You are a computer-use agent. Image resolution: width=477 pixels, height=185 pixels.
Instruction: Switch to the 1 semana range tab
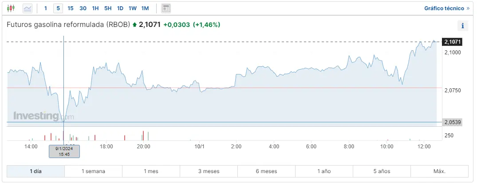[93, 171]
